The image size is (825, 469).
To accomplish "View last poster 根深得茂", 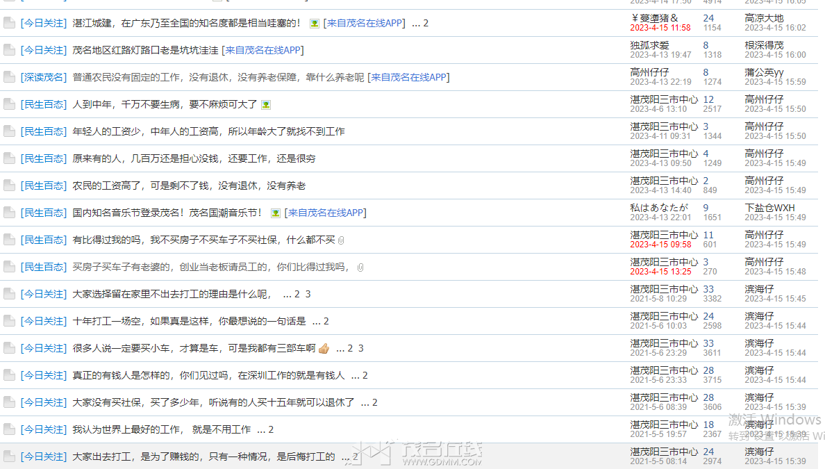I will tap(764, 45).
